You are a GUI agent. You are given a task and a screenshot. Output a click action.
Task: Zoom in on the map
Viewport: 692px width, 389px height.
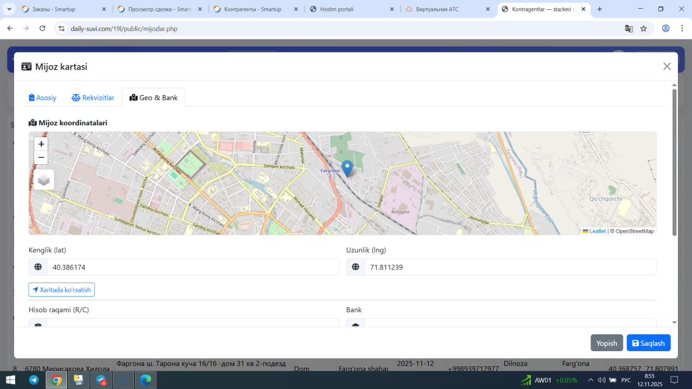(x=41, y=144)
